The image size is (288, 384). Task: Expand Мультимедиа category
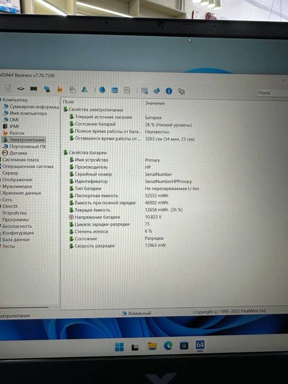17,186
